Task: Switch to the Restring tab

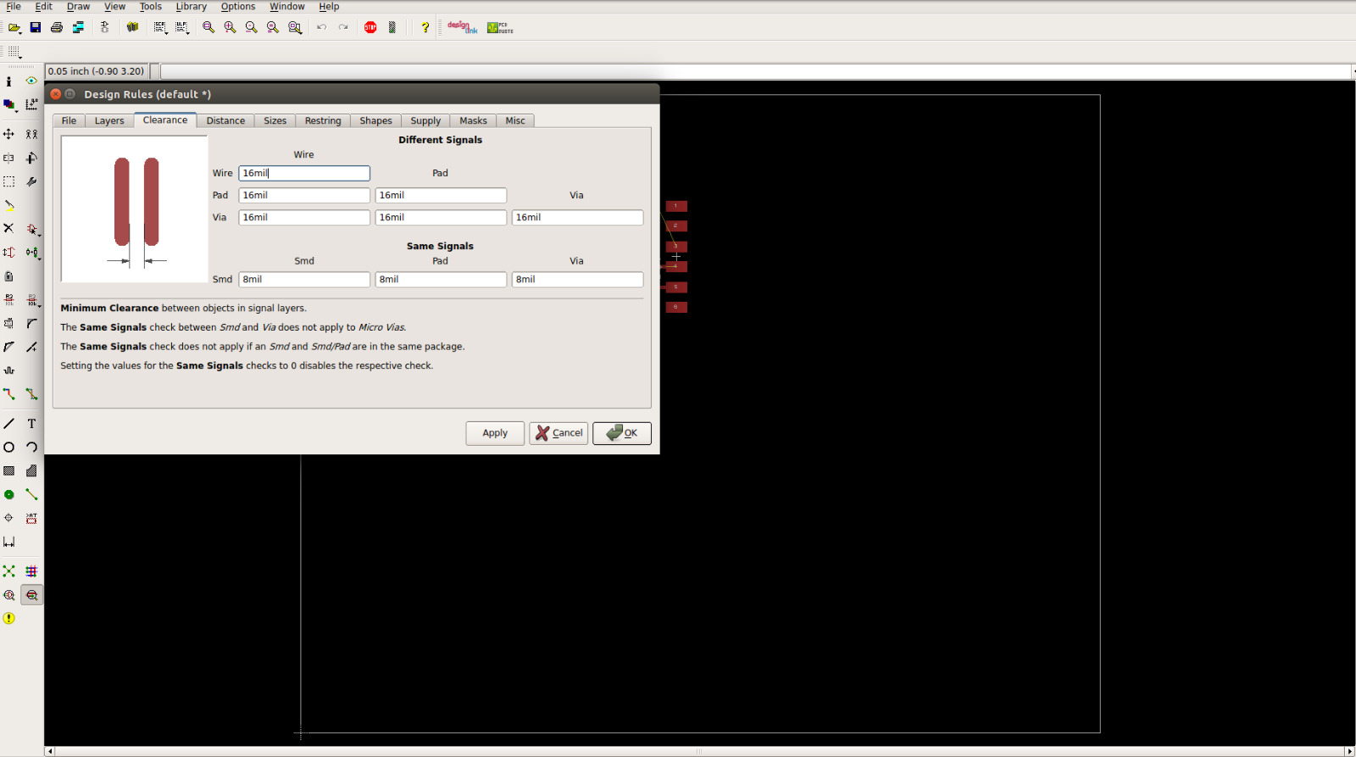Action: 323,120
